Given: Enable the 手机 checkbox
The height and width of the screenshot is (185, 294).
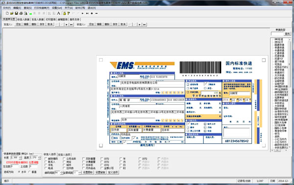Looking at the screenshot, I should click(x=46, y=165).
